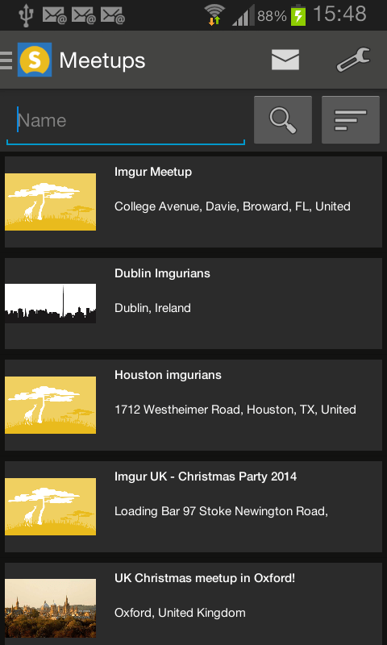Select "UK Christmas meetup in Oxford!" title

pyautogui.click(x=205, y=578)
